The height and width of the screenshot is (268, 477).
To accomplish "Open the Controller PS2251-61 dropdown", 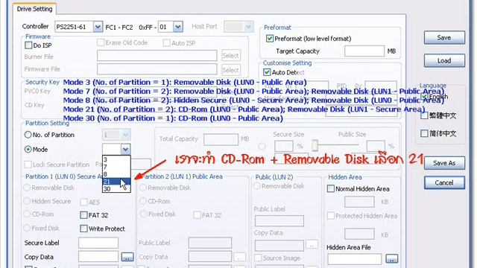I will [x=98, y=27].
